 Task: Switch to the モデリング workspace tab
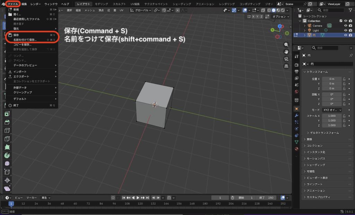pos(101,4)
